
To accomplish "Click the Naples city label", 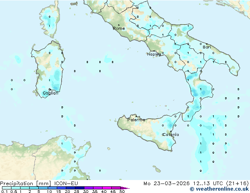I will pyautogui.click(x=154, y=54).
